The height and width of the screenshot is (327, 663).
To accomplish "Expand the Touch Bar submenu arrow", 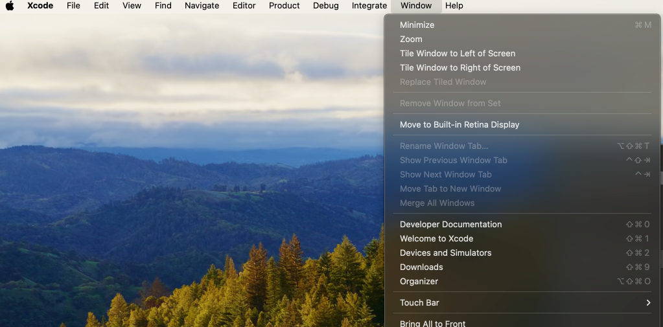I will (x=647, y=303).
